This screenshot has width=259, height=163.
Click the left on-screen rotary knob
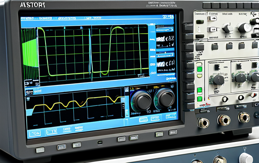(x=141, y=99)
